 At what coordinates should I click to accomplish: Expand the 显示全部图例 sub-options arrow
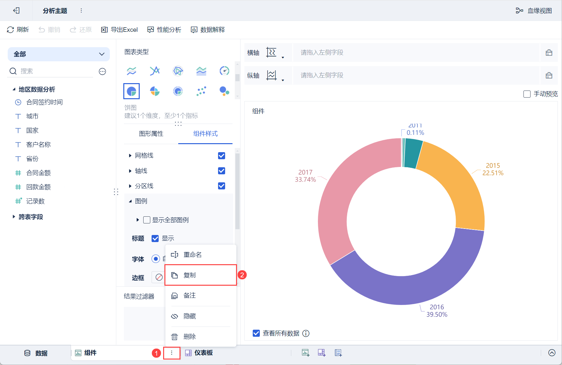[x=137, y=220]
